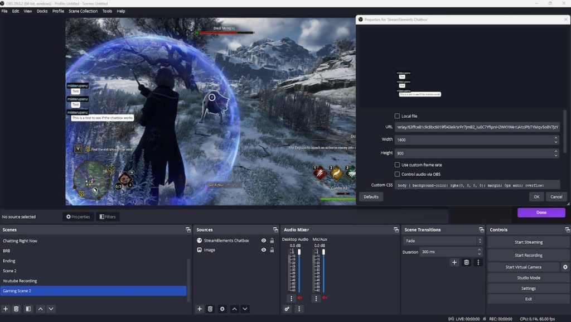Viewport: 571px width, 322px height.
Task: Move source down arrow in Sources panel
Action: coord(245,309)
